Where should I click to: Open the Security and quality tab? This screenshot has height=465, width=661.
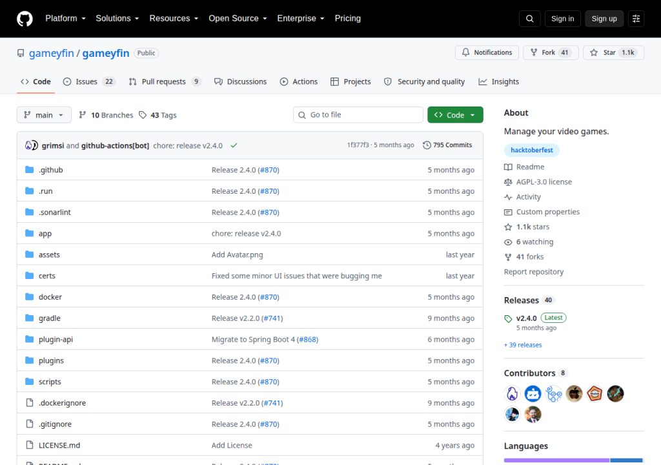[425, 81]
